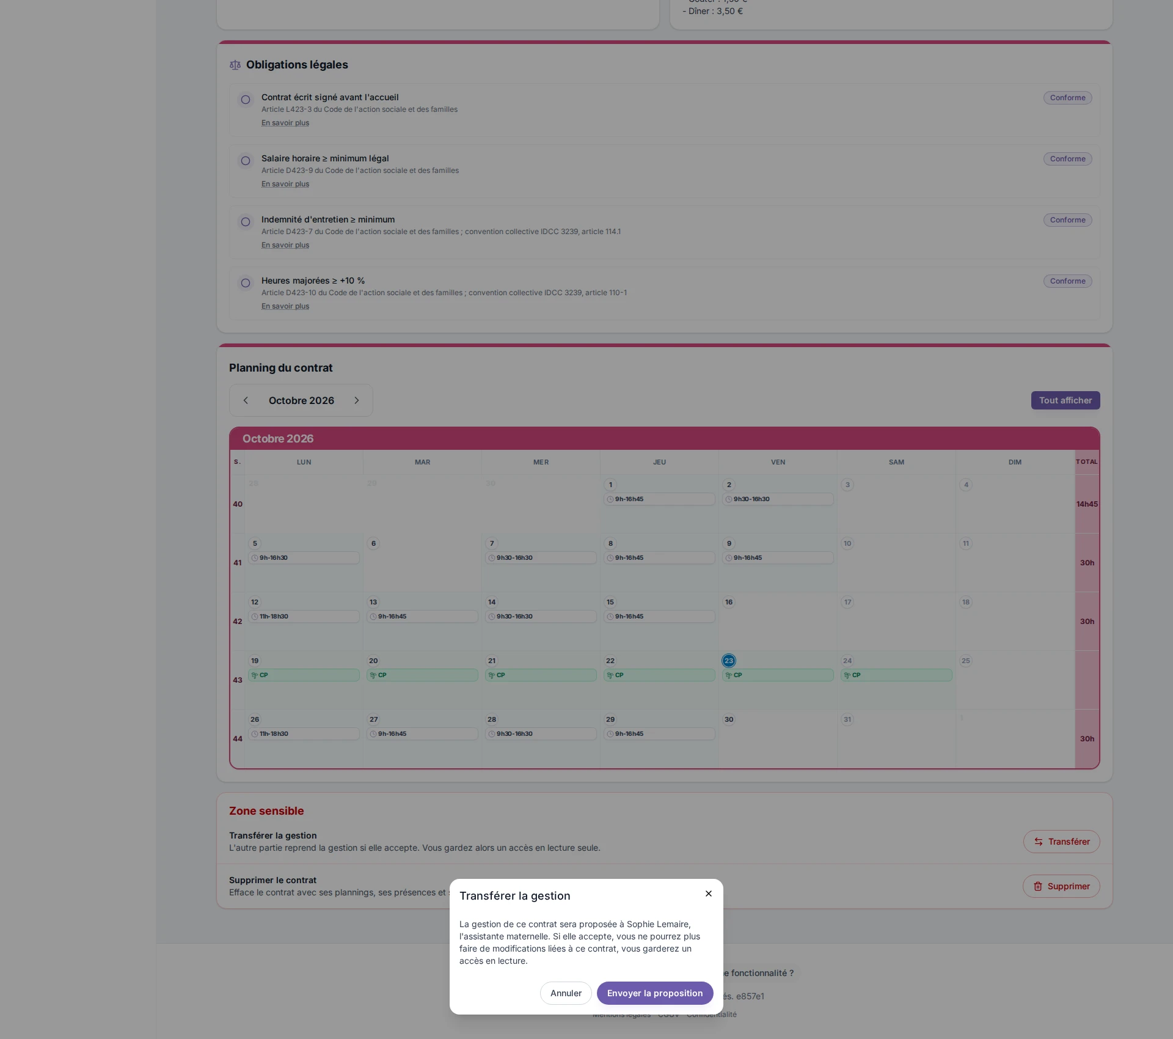Go to previous month in planning
Screen dimensions: 1173x1039
coord(246,400)
